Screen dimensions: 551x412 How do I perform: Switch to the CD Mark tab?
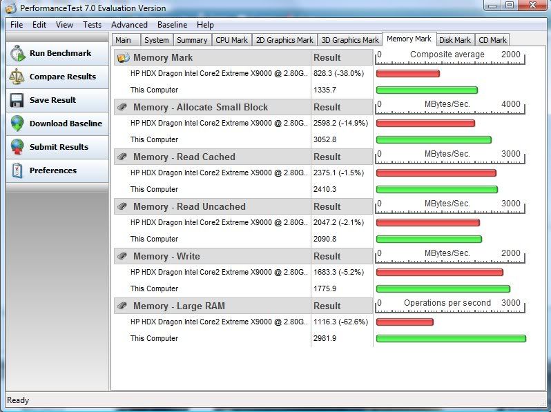(492, 40)
